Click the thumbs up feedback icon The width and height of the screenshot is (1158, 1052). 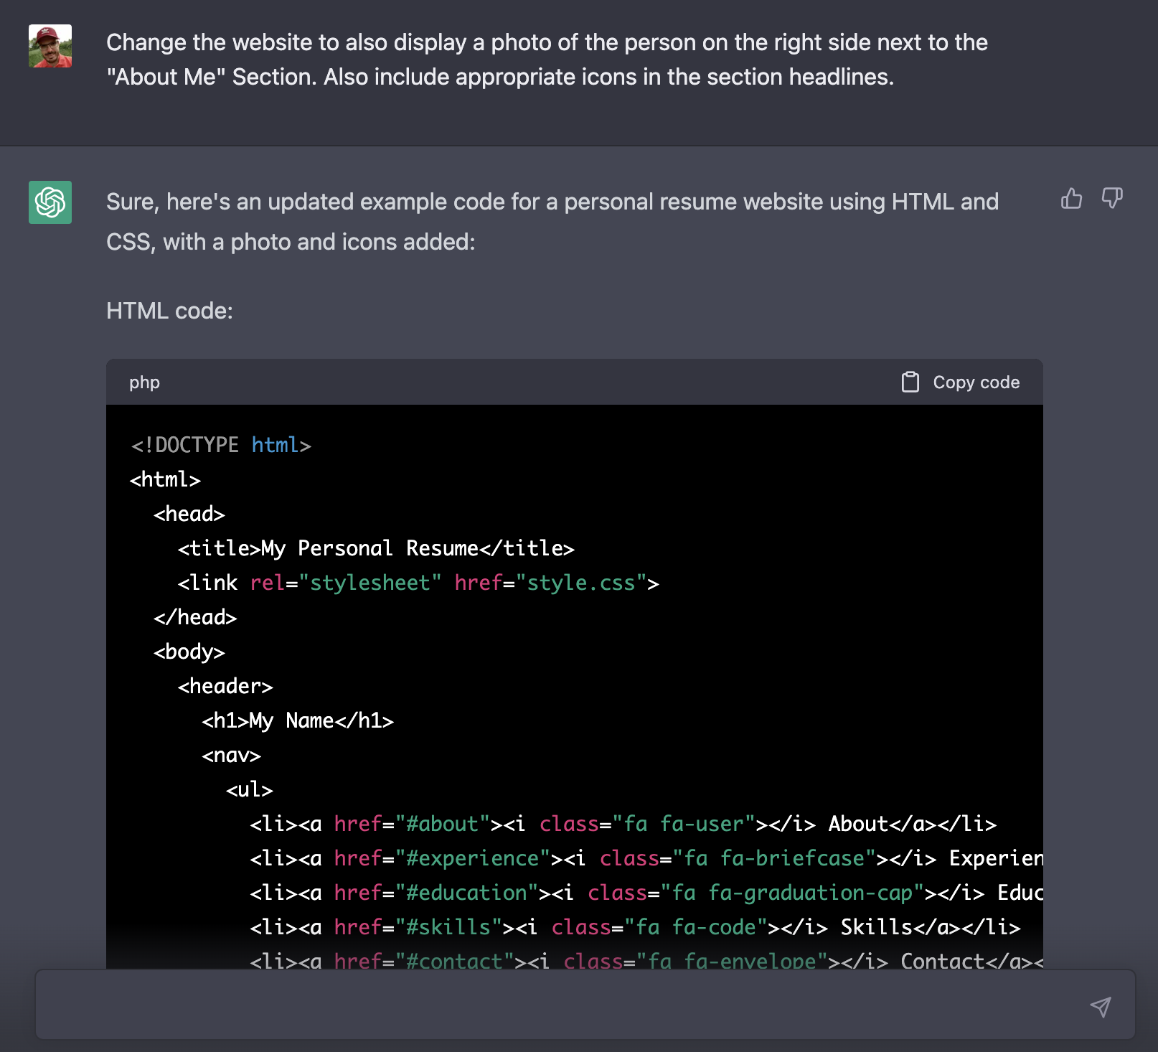coord(1071,198)
